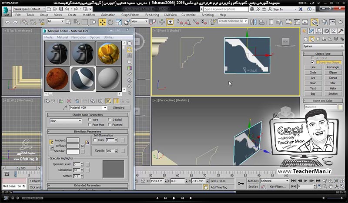Click the binoculars search icon

pyautogui.click(x=252, y=9)
